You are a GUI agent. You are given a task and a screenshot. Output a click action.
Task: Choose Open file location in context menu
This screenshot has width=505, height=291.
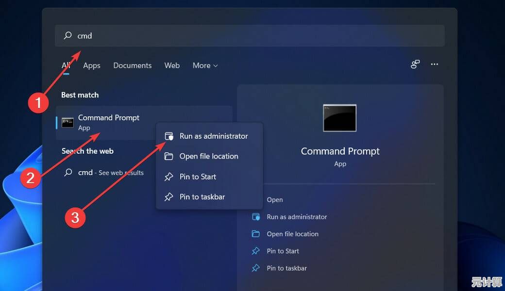pos(208,156)
